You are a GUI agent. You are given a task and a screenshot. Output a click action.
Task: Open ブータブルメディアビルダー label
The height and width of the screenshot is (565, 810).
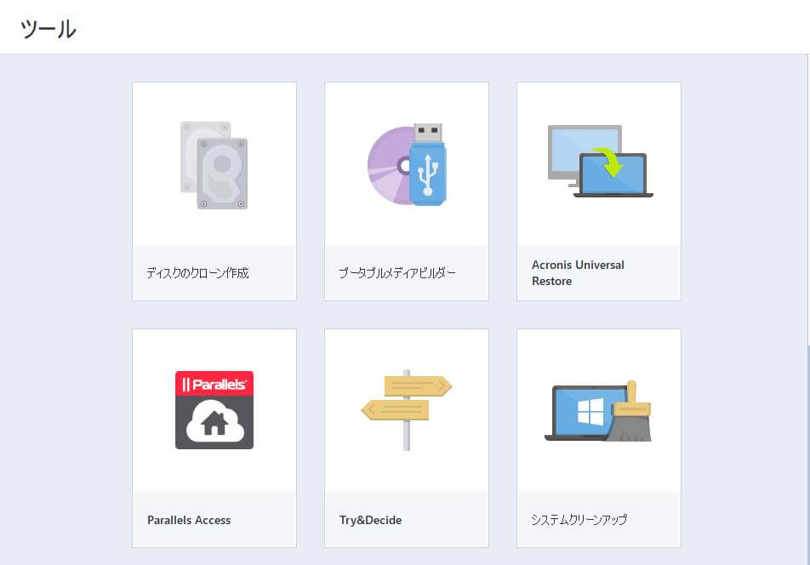click(397, 272)
